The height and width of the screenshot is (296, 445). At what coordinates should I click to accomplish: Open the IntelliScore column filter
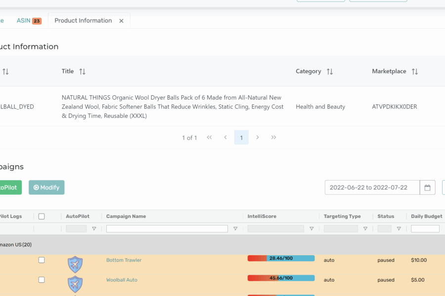pos(311,228)
